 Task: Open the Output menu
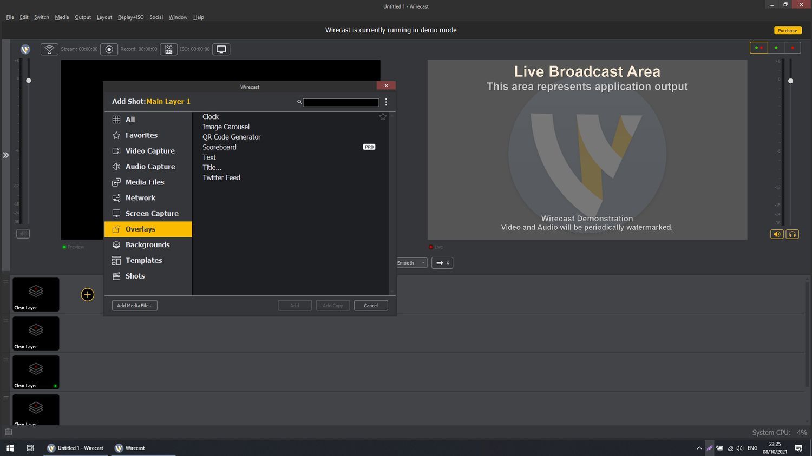pyautogui.click(x=83, y=17)
